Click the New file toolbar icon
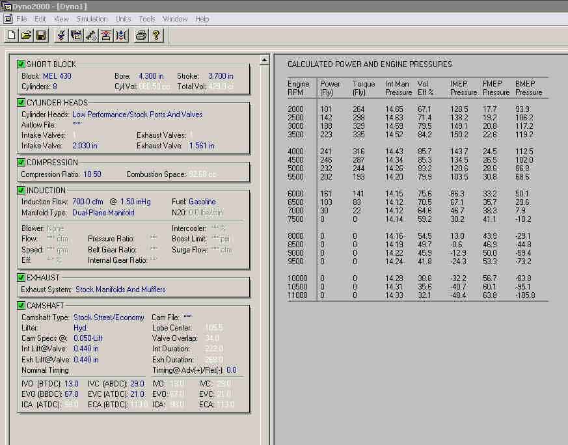Viewport: 568px width, 445px height. click(11, 35)
